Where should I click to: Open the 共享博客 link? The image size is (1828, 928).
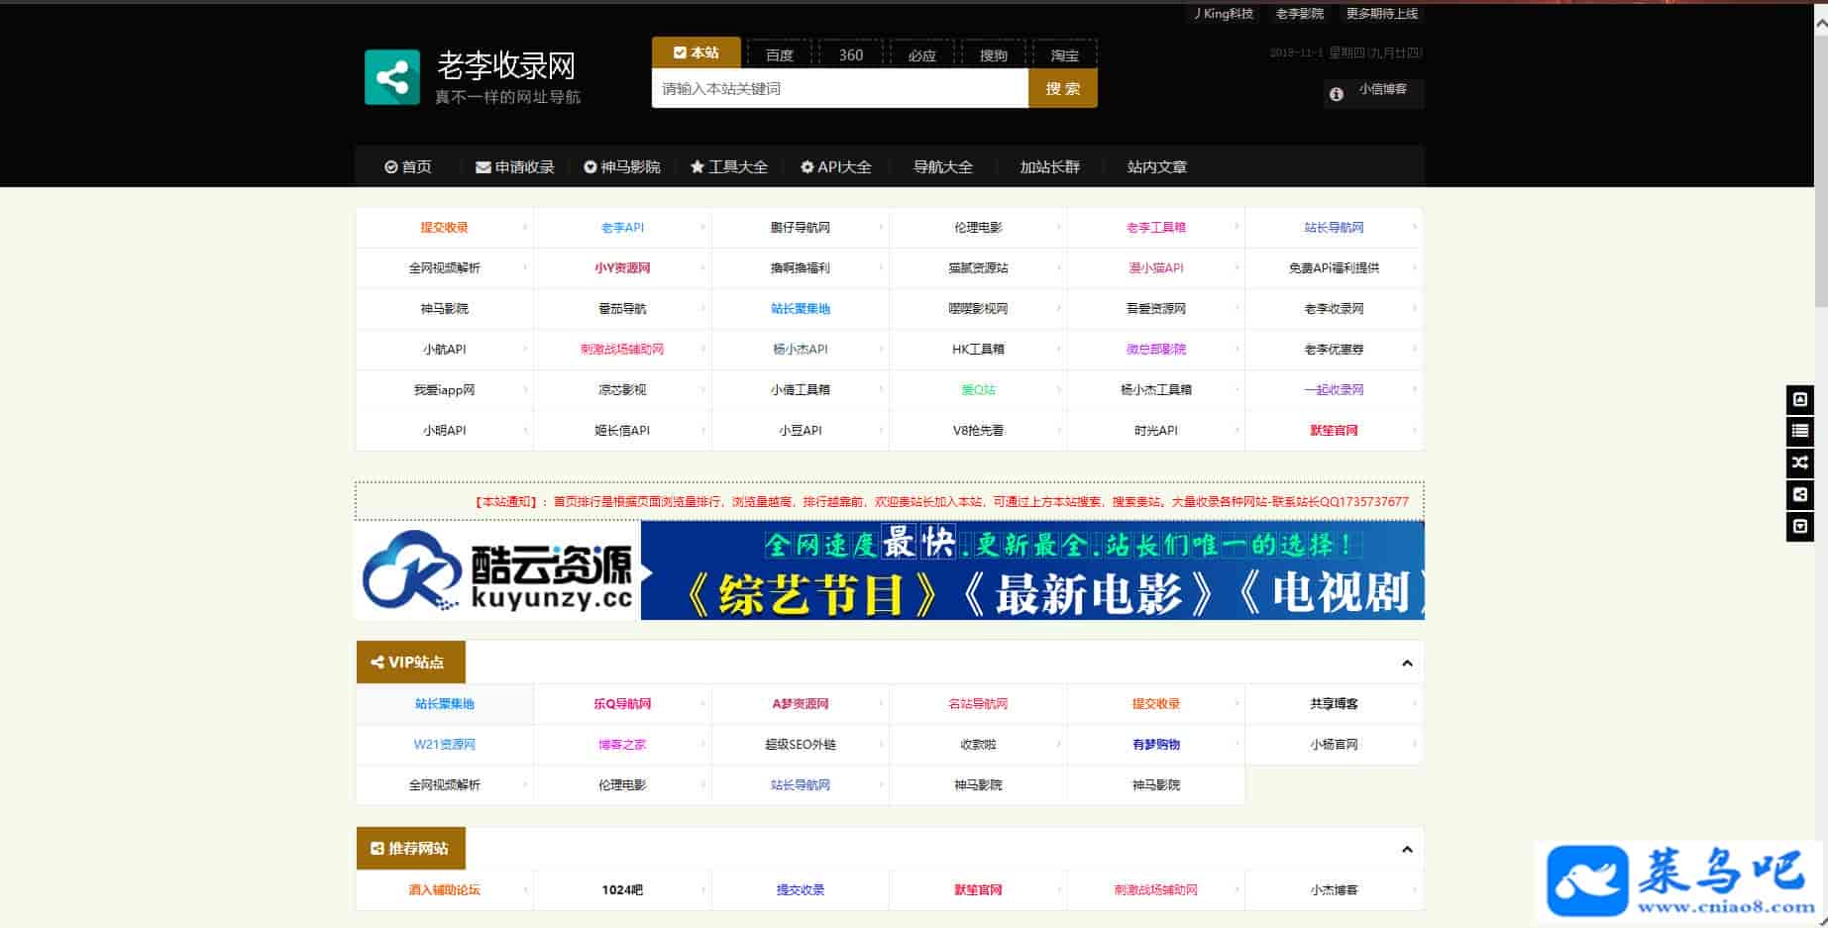coord(1334,704)
